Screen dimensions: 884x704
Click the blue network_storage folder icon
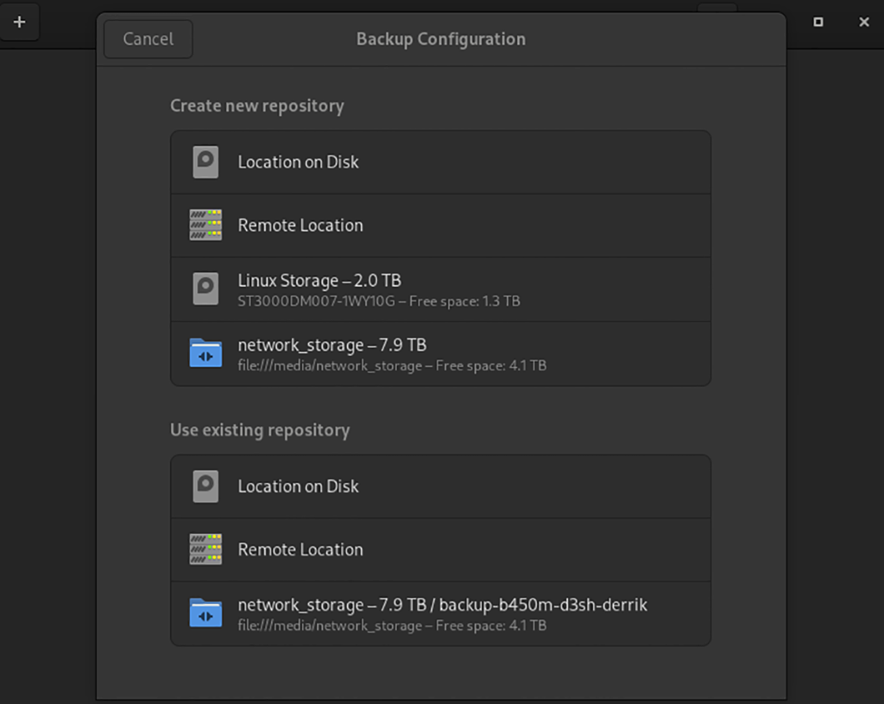pyautogui.click(x=205, y=352)
